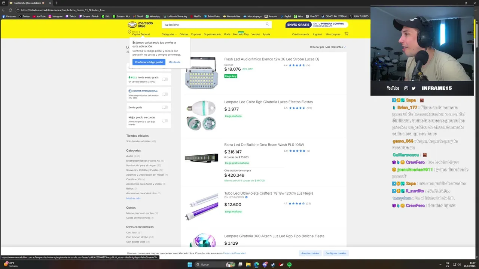Open Spotify from taskbar
Viewport: 479px width, 269px height.
(289, 265)
